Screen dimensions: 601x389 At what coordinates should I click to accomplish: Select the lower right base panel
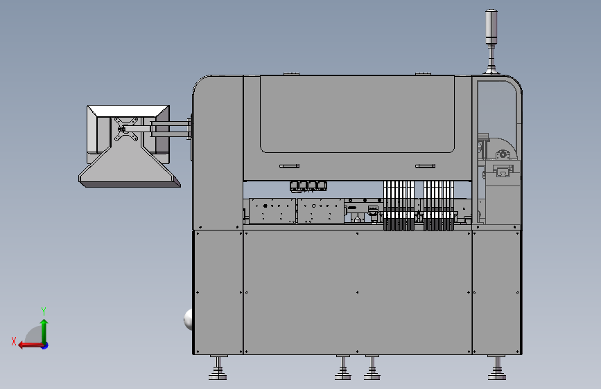click(x=497, y=292)
